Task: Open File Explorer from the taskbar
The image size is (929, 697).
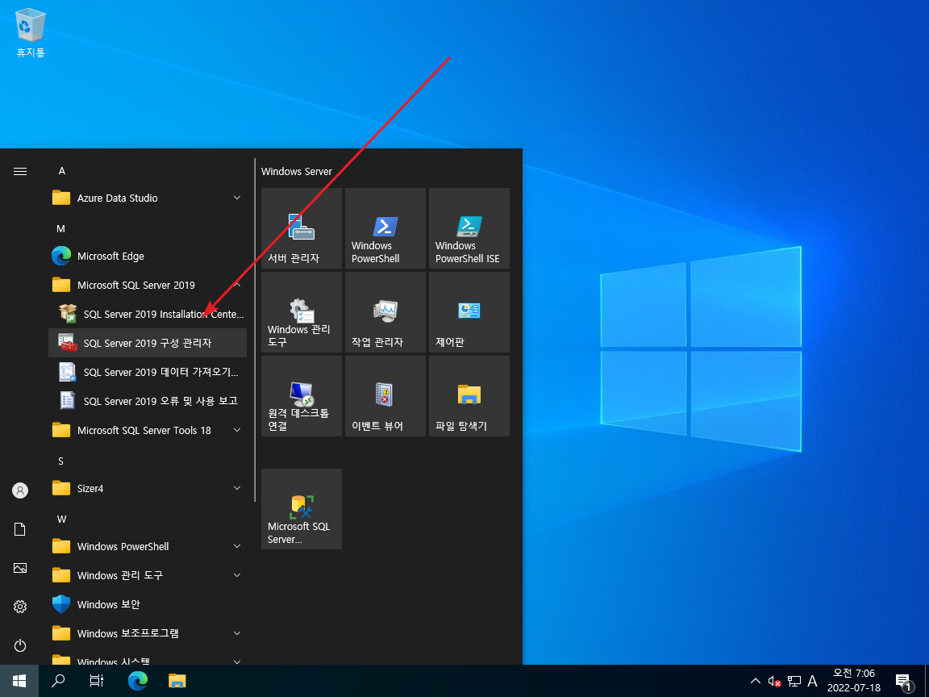Action: (177, 681)
